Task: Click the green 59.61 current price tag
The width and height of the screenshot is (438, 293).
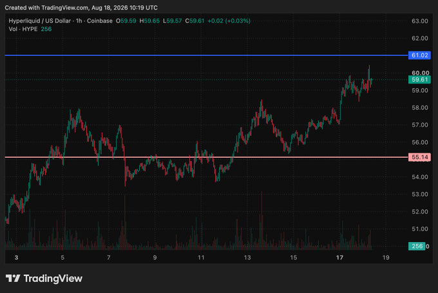Action: point(419,80)
